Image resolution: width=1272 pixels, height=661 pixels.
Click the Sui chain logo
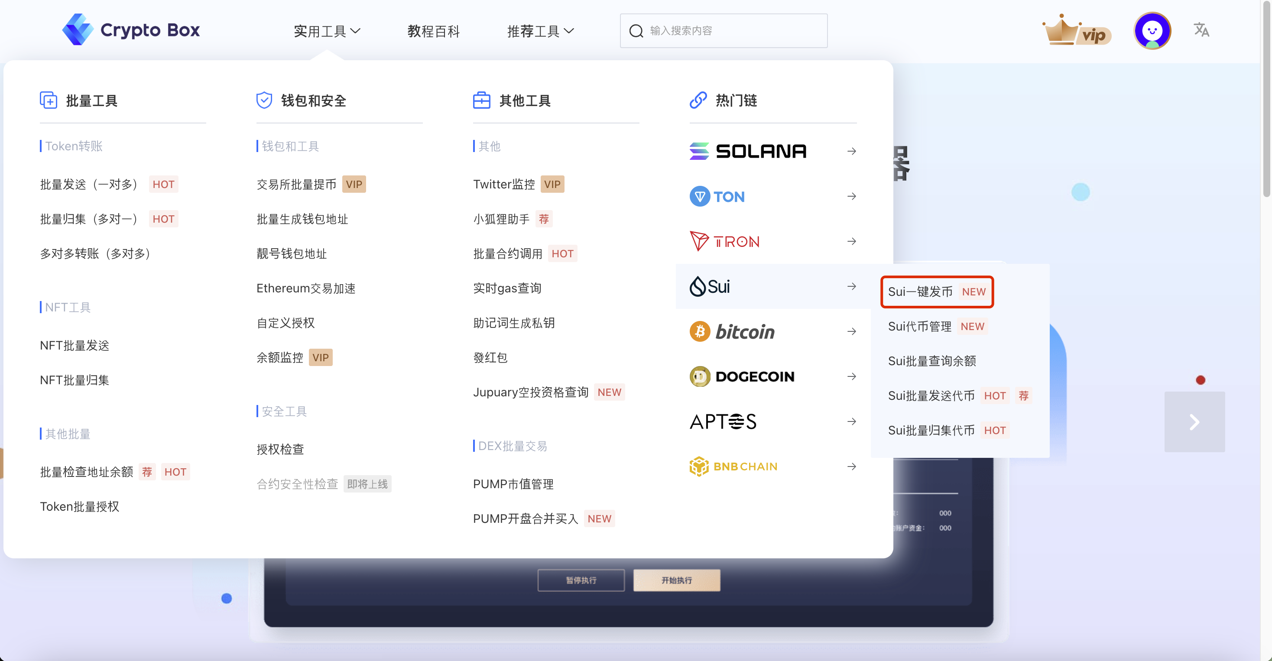pyautogui.click(x=710, y=286)
